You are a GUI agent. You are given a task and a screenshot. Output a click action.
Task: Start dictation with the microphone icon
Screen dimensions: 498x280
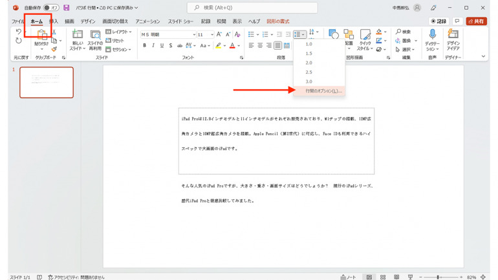click(x=432, y=34)
